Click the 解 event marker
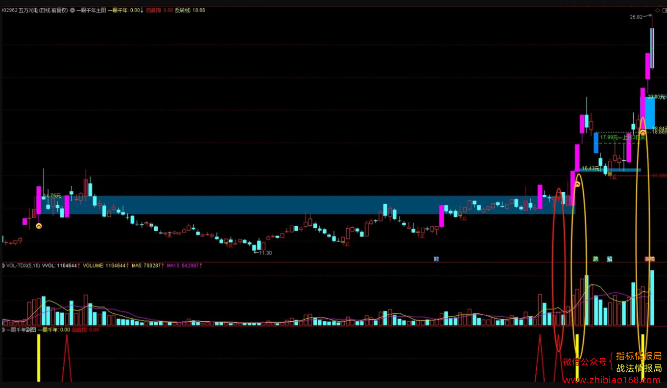This screenshot has width=667, height=388. pyautogui.click(x=610, y=259)
